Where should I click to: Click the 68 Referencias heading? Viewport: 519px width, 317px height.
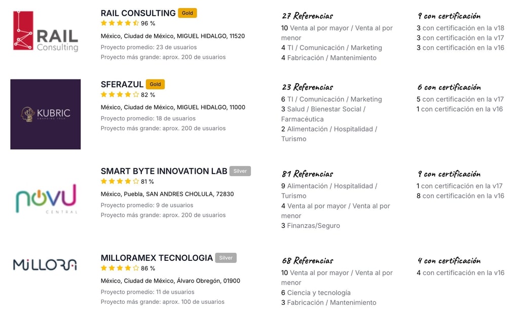(308, 261)
